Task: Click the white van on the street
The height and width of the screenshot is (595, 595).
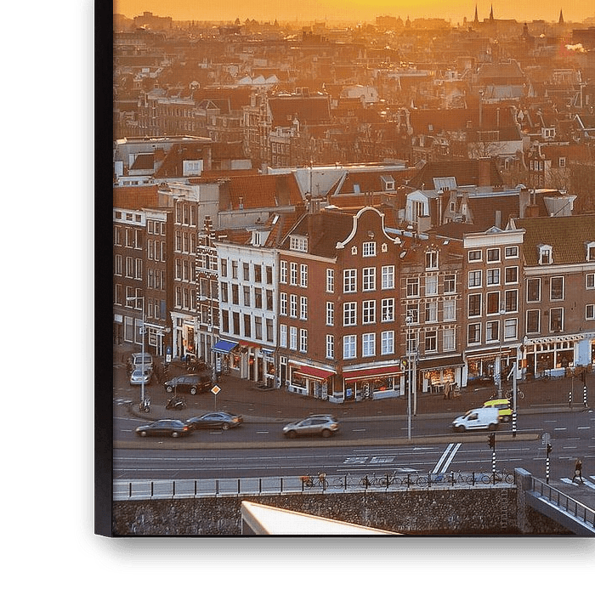Action: pyautogui.click(x=475, y=419)
